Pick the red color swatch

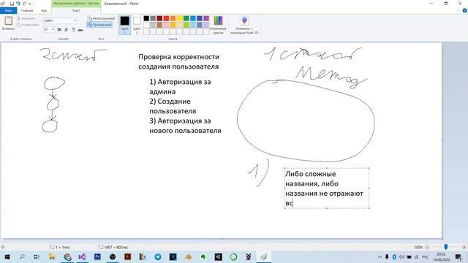coord(166,18)
